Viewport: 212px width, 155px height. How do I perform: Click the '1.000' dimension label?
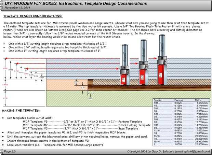coord(5,69)
